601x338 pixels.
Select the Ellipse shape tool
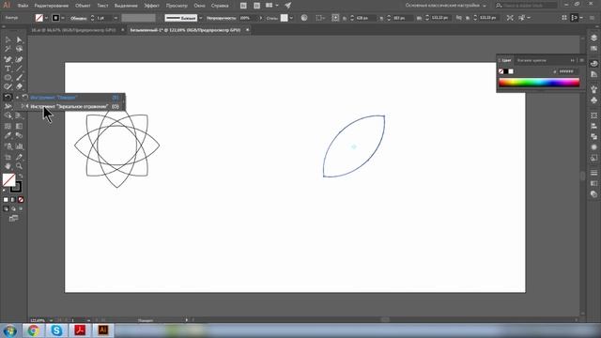[8, 78]
